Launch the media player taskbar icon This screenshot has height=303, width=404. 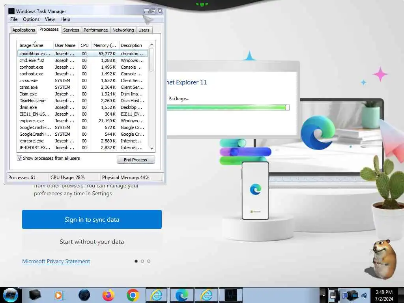[x=59, y=295]
